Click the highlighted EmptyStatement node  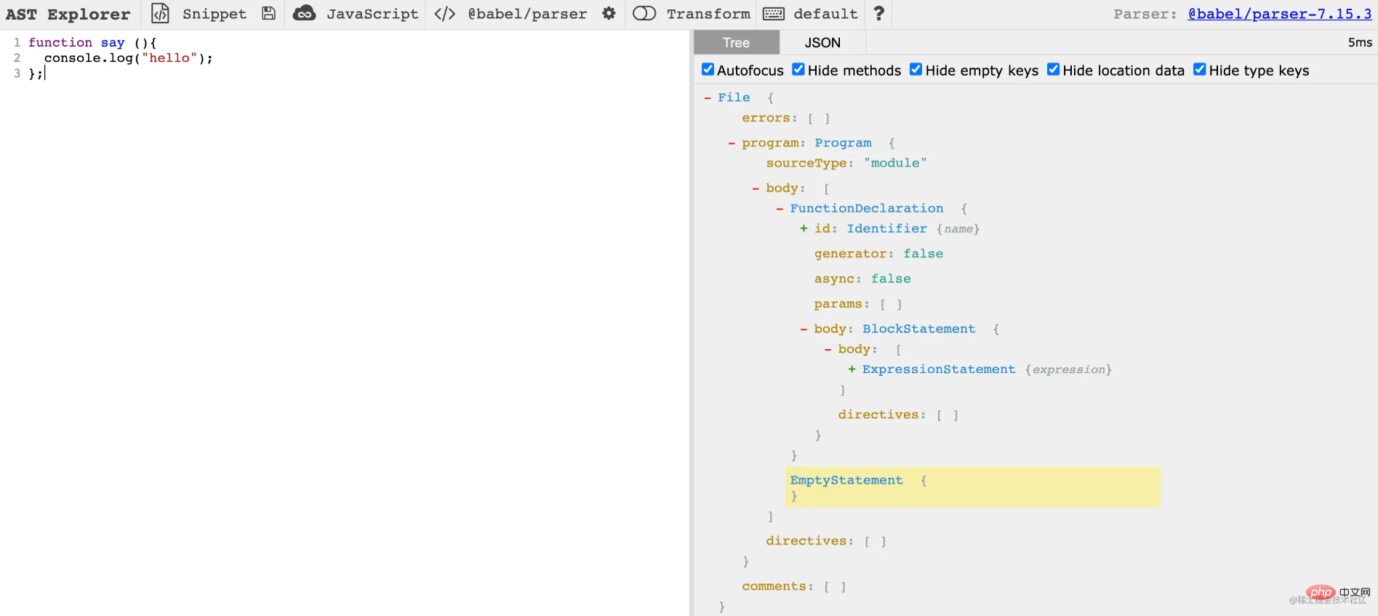846,480
